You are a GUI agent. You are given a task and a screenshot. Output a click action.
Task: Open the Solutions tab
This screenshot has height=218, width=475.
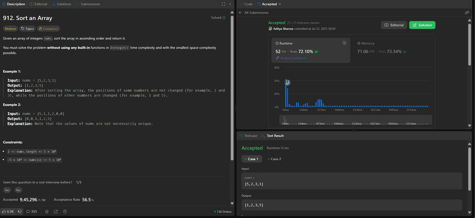pyautogui.click(x=61, y=4)
